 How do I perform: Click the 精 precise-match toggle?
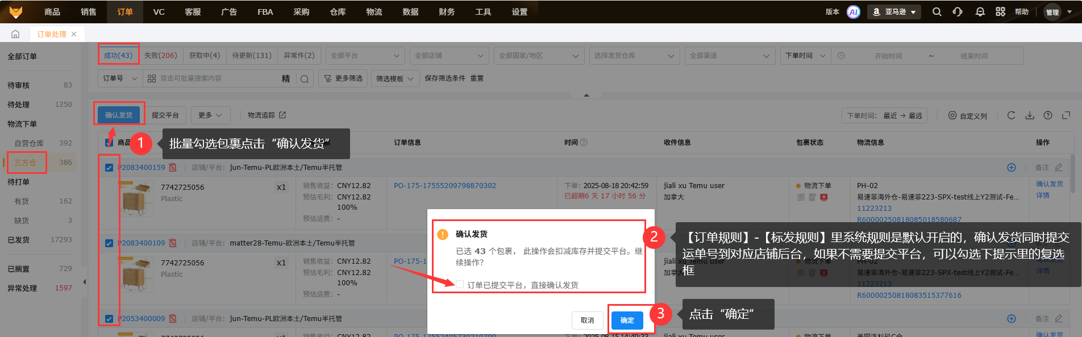pyautogui.click(x=286, y=79)
